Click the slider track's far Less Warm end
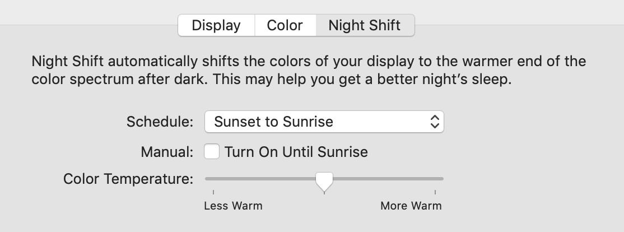The width and height of the screenshot is (624, 232). (x=208, y=179)
